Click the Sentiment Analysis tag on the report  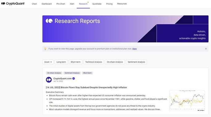(72, 73)
